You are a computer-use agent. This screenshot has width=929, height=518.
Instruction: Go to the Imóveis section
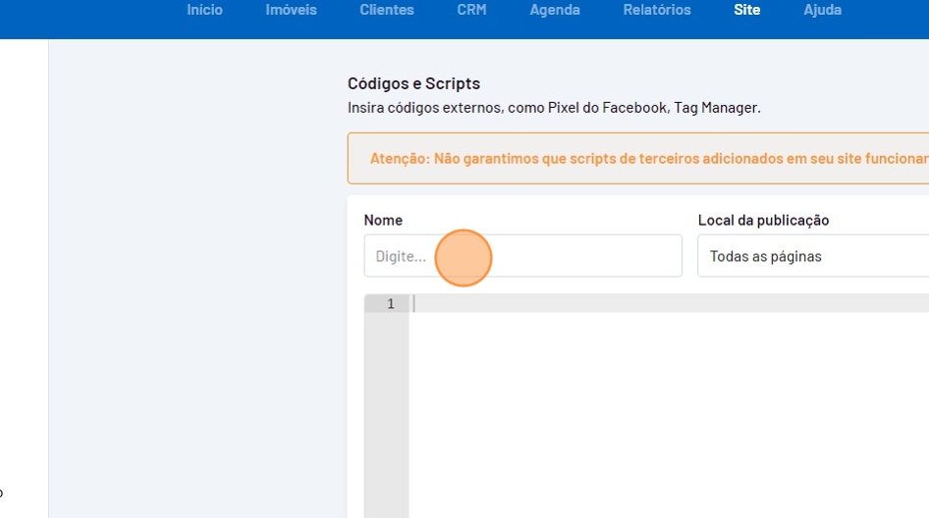coord(291,10)
